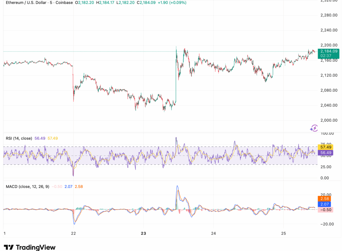
Task: Click the 2,280.00 price axis label
Action: pos(329,15)
